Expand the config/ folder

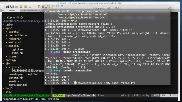3,60
